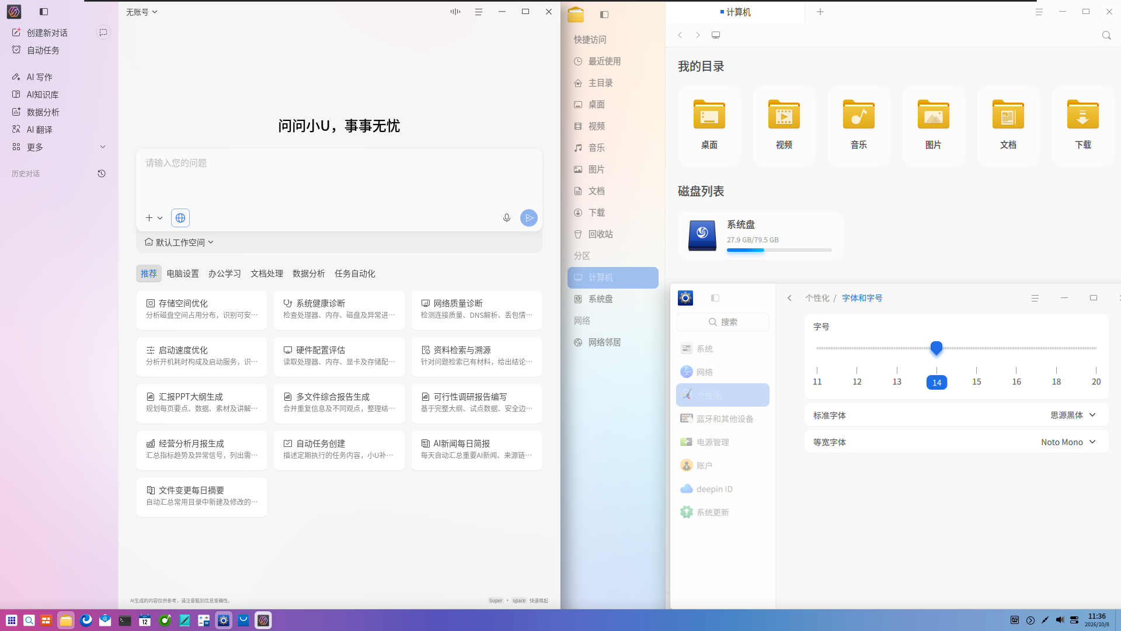Click 创建新对话 in sidebar
The image size is (1121, 631).
point(47,33)
